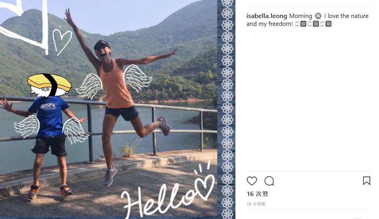The width and height of the screenshot is (379, 219).
Task: Open comments via the speech bubble icon
Action: [x=269, y=181]
